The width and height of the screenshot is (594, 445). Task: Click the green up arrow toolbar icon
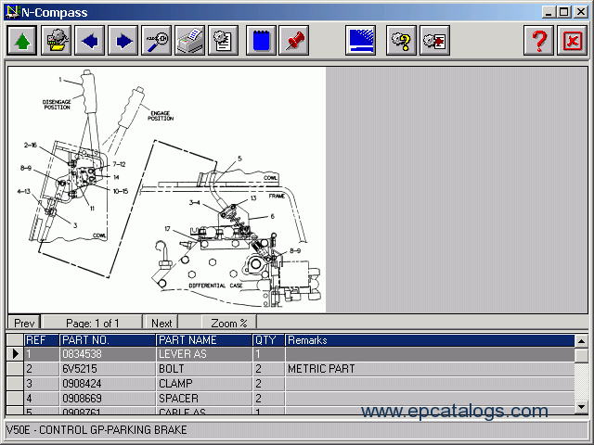[22, 41]
